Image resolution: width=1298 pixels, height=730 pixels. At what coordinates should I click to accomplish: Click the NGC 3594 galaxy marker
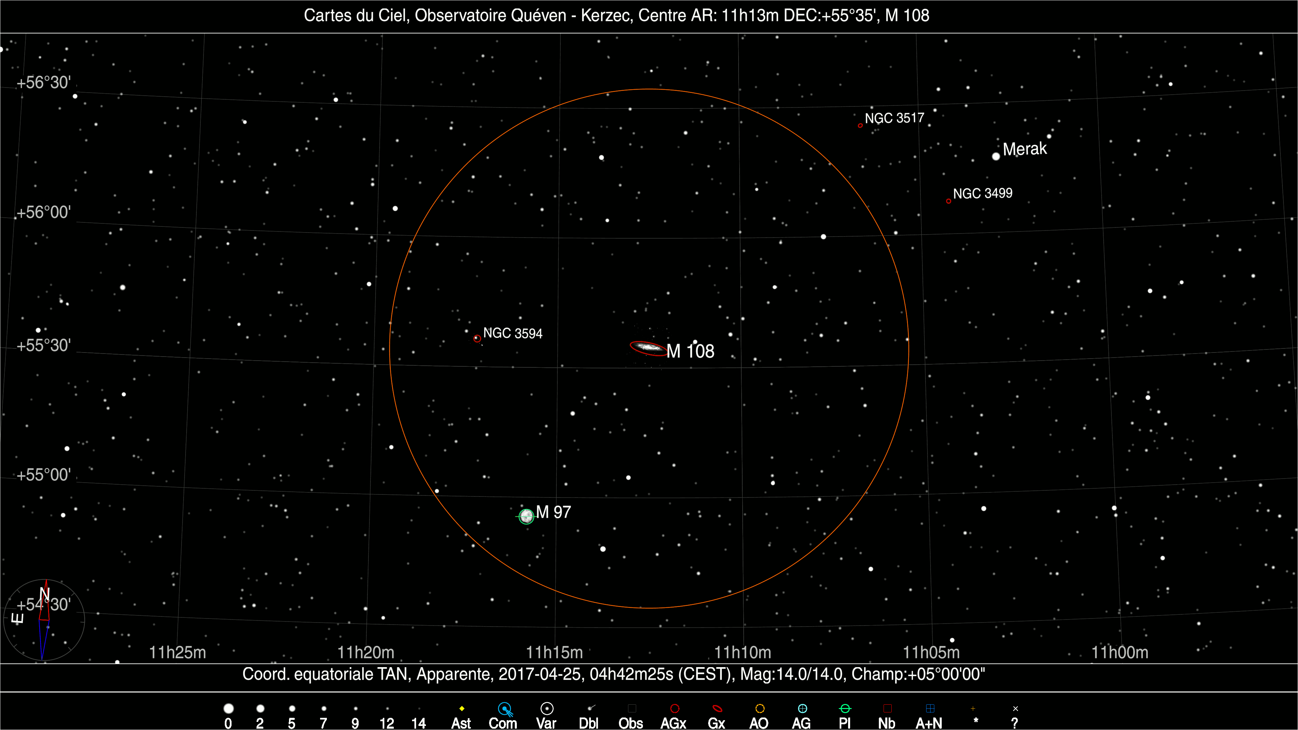click(477, 339)
